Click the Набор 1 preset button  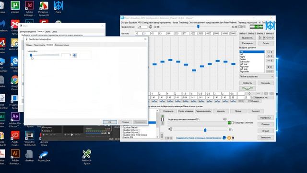[243, 33]
